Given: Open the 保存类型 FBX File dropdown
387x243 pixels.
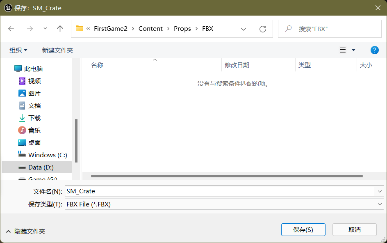Looking at the screenshot, I should tap(224, 204).
